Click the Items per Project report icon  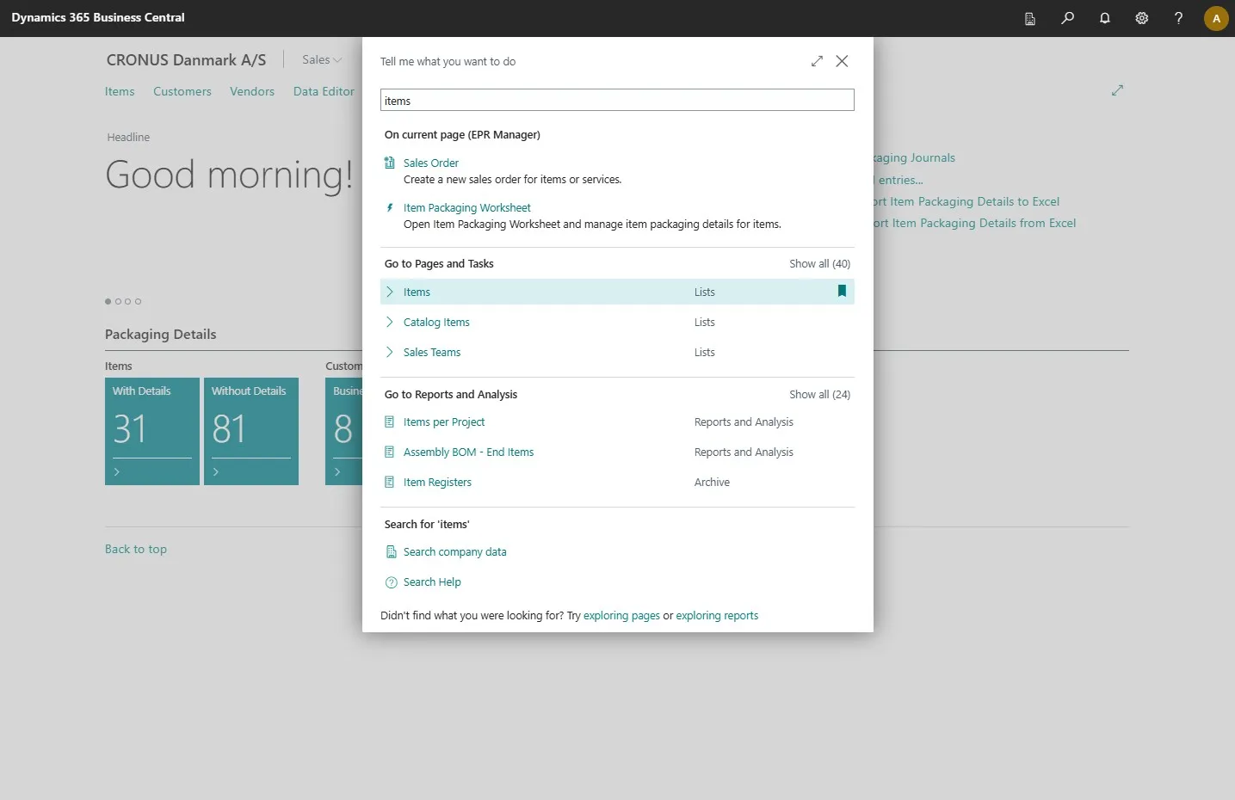pos(390,422)
